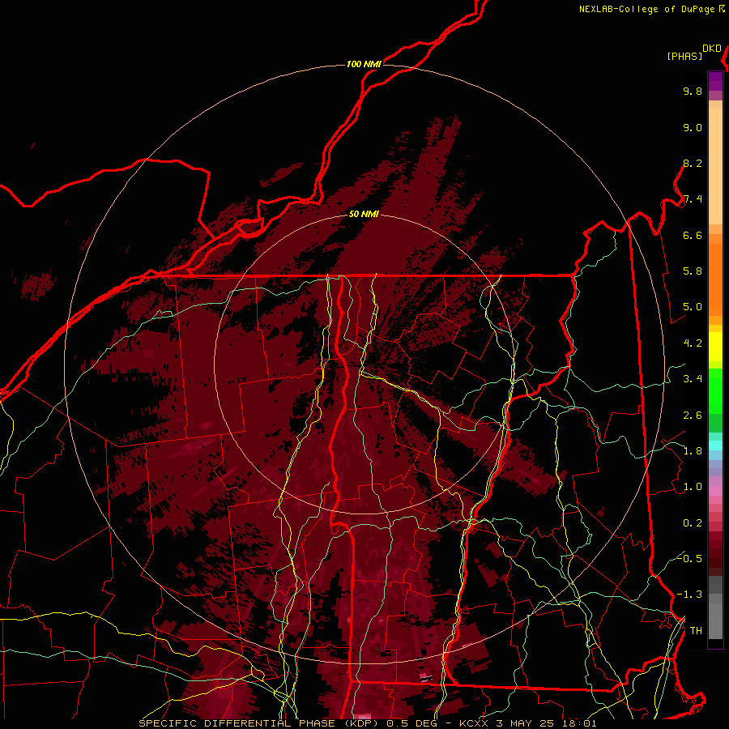Click the 50 NMI range ring label
The width and height of the screenshot is (729, 729).
364,214
